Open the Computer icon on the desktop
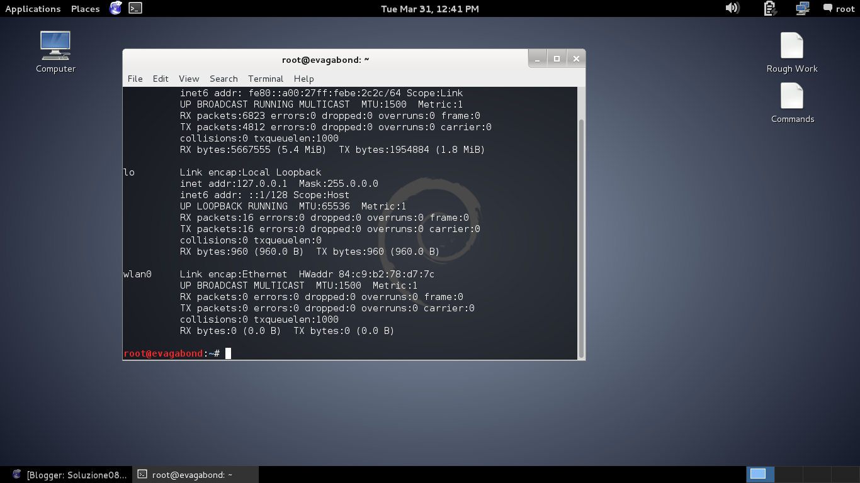 [x=55, y=45]
